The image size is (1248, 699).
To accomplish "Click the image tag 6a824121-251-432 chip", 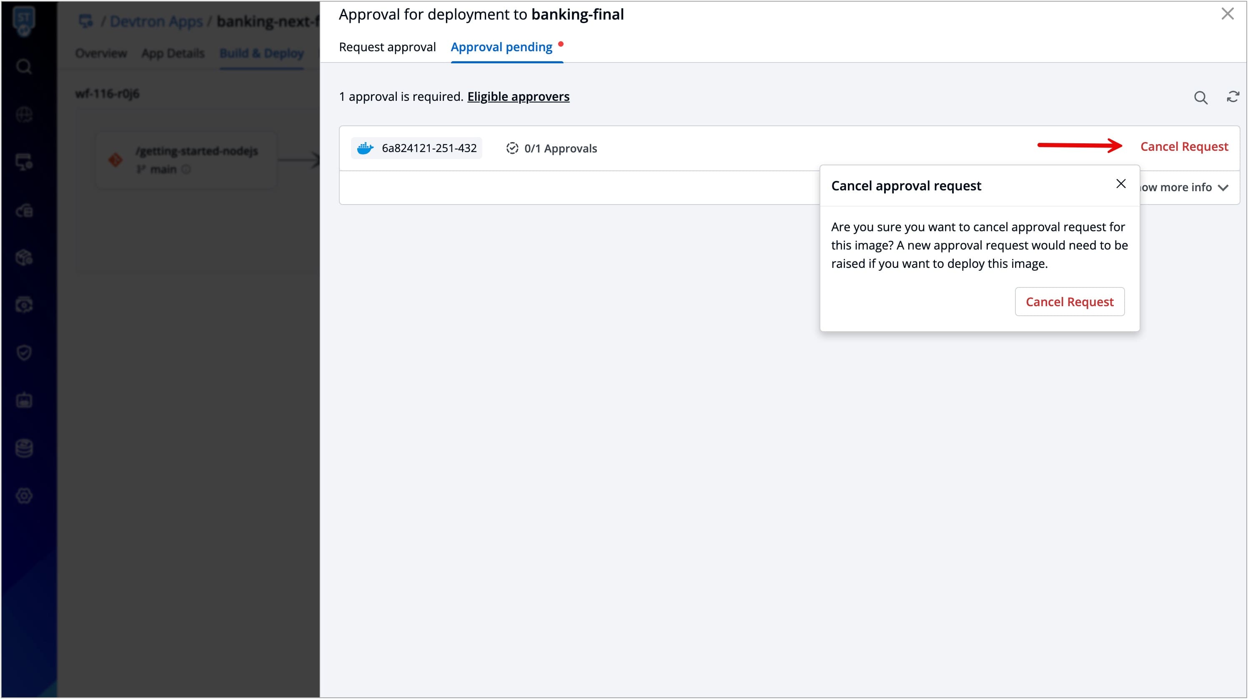I will pos(429,148).
